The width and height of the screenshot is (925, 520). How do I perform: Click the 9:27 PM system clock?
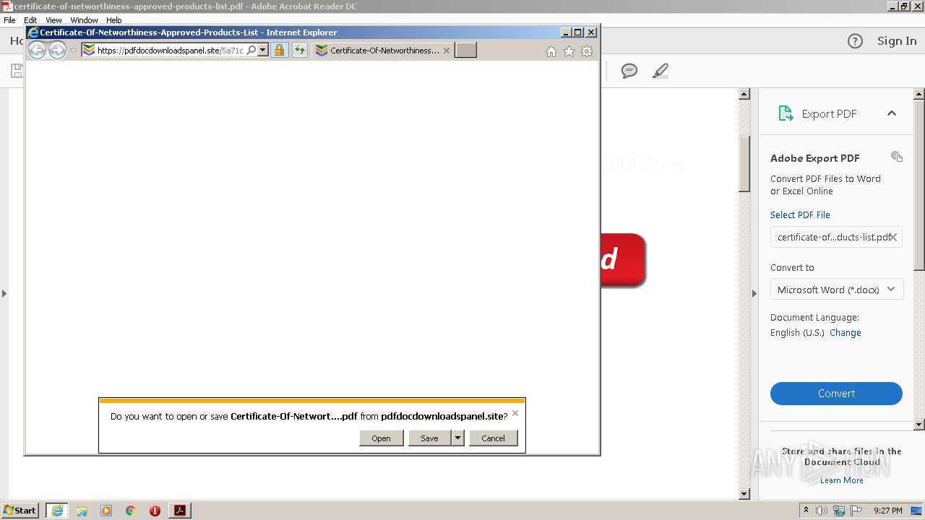click(x=887, y=511)
